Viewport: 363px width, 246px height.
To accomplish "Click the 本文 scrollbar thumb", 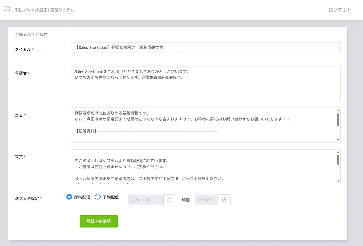I will 338,119.
